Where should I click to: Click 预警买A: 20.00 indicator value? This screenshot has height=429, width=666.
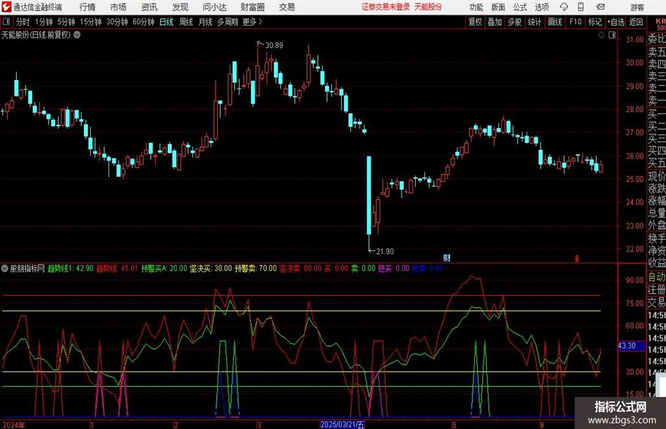coord(164,268)
